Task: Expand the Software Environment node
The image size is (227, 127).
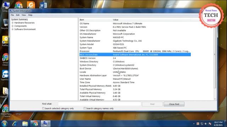Action: tap(13, 29)
